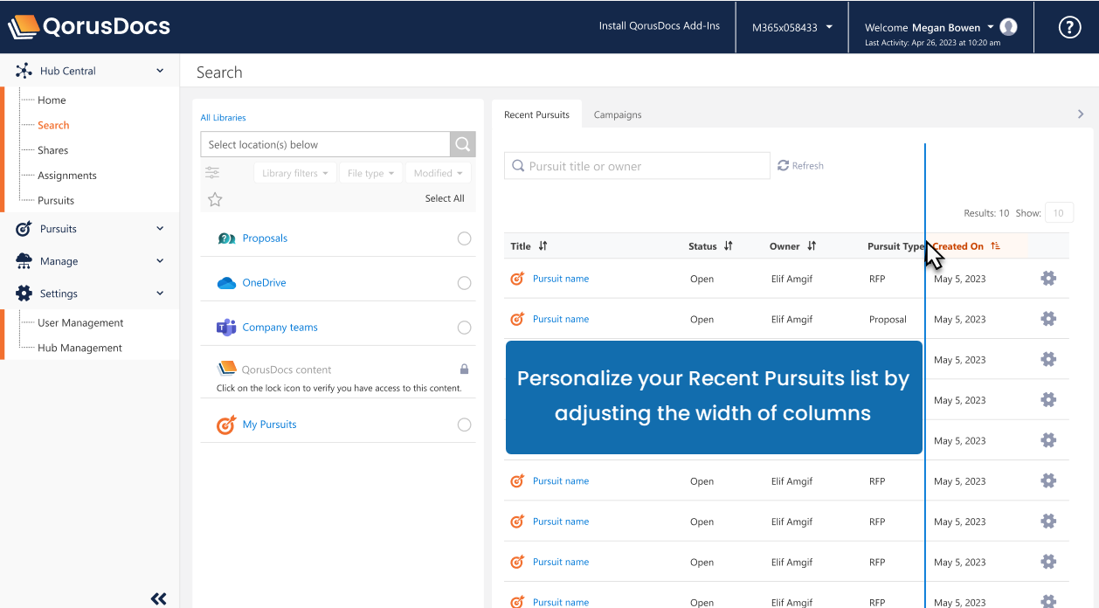Collapse the Hub Central chevron
1099x608 pixels.
point(160,71)
